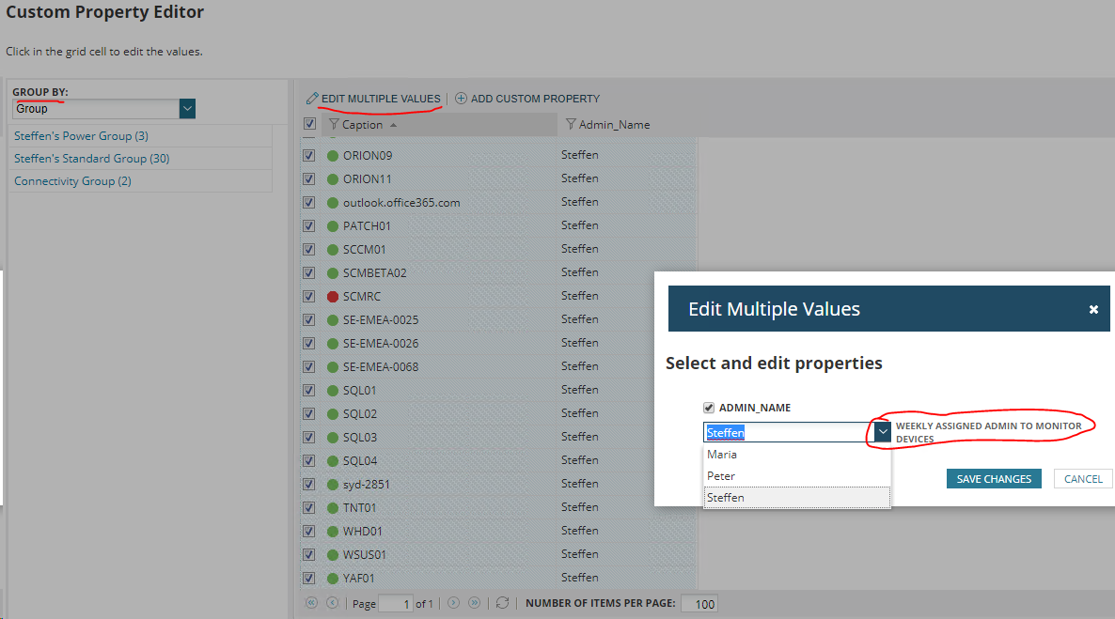The height and width of the screenshot is (619, 1115).
Task: Click the SE-EMEA-0025 caption cell
Action: click(439, 319)
